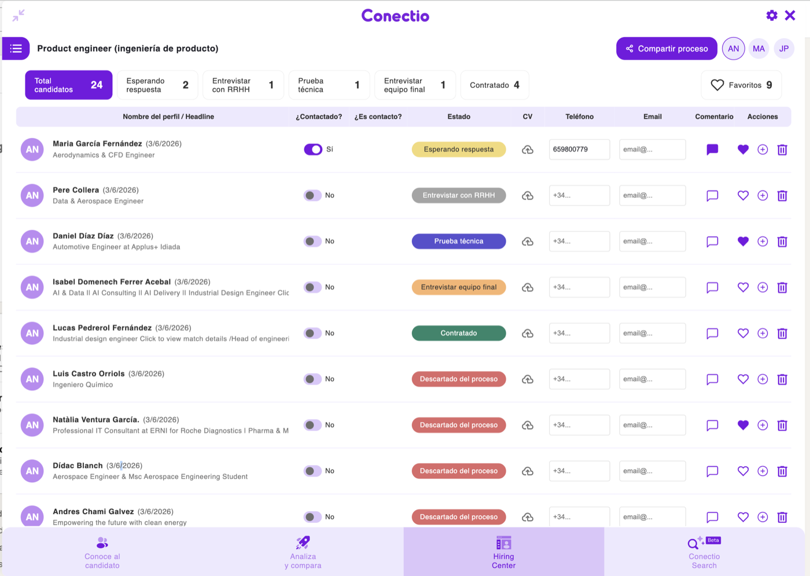
Task: Open comment for Maria García Fernández
Action: [x=712, y=150]
